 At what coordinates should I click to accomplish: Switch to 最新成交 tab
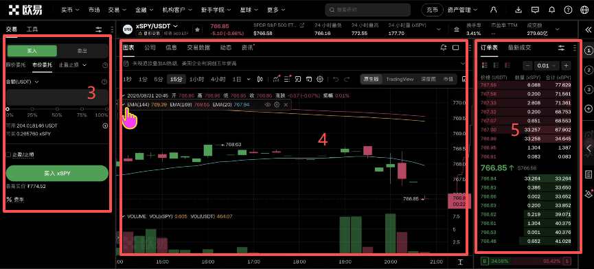(x=519, y=47)
